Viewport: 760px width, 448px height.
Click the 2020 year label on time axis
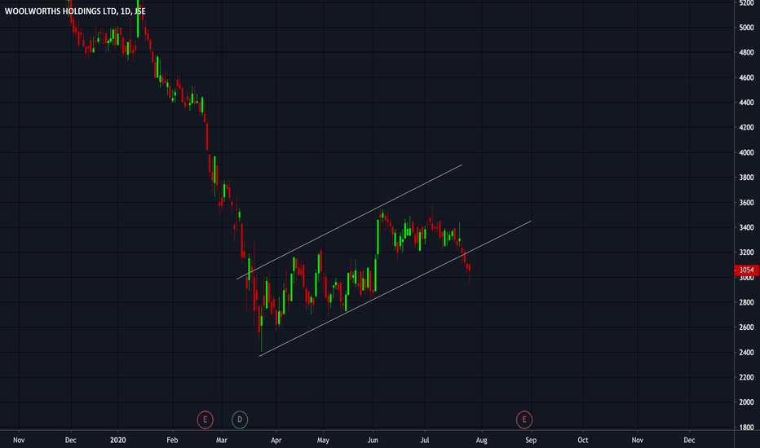point(117,440)
